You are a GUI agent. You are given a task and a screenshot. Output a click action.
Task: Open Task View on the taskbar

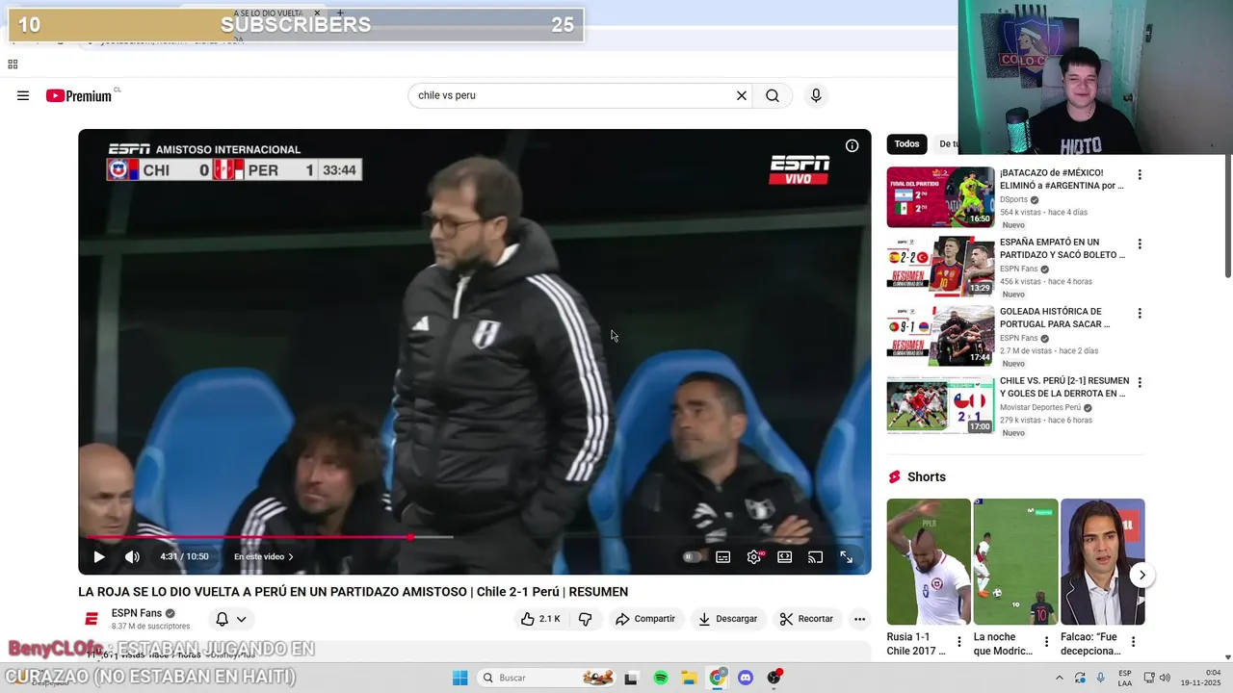[x=631, y=678]
